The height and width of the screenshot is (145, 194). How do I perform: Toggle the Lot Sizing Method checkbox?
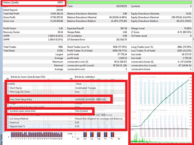tap(8, 119)
